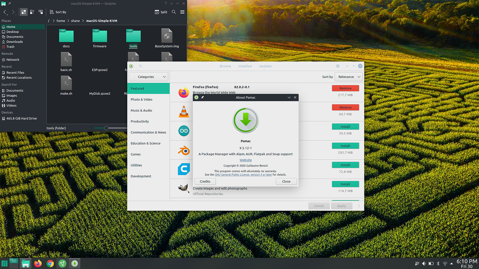The image size is (479, 269).
Task: Remove Firefox 217.7 MB package
Action: point(345,88)
